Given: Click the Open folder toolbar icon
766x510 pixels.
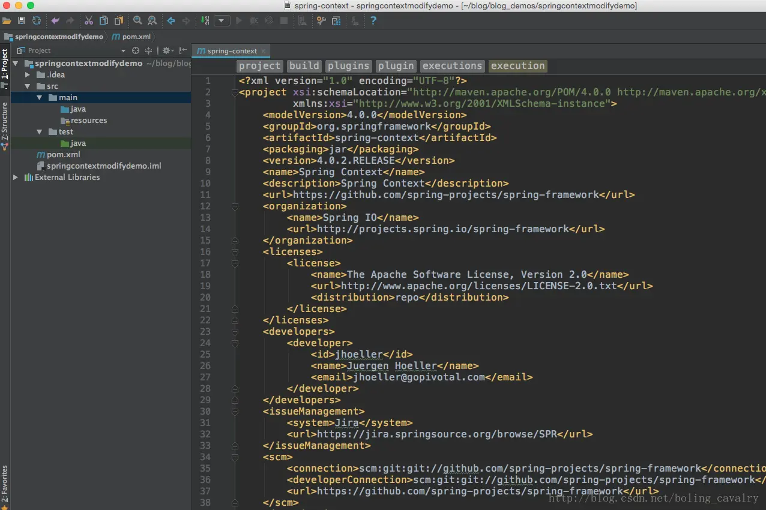Looking at the screenshot, I should (x=7, y=21).
